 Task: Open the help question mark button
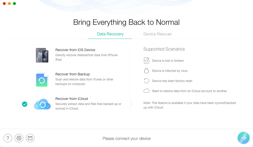(x=8, y=138)
